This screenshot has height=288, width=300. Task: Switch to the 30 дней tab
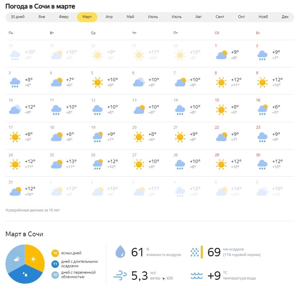point(18,17)
